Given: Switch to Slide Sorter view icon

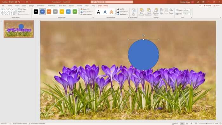Looking at the screenshot, I should tap(187, 124).
